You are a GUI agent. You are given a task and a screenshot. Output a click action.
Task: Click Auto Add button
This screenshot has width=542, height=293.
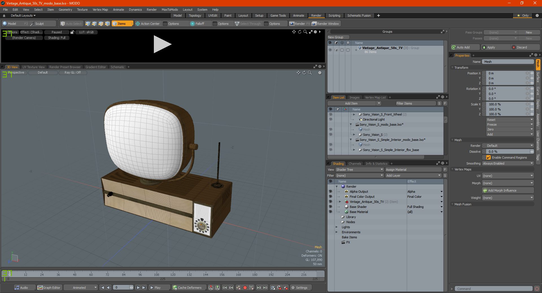coord(465,47)
